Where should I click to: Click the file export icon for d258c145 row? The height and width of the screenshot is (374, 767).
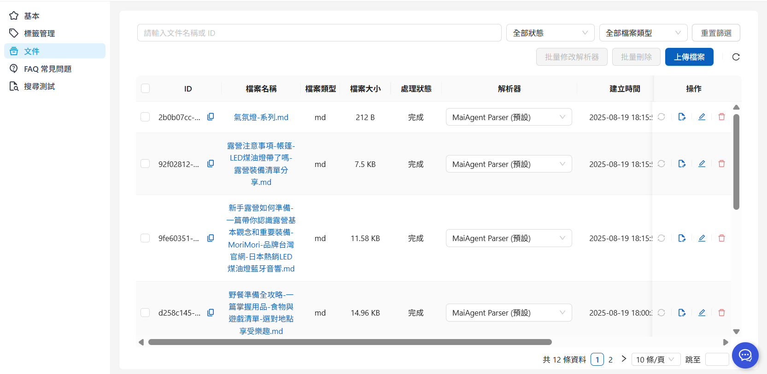click(x=682, y=313)
